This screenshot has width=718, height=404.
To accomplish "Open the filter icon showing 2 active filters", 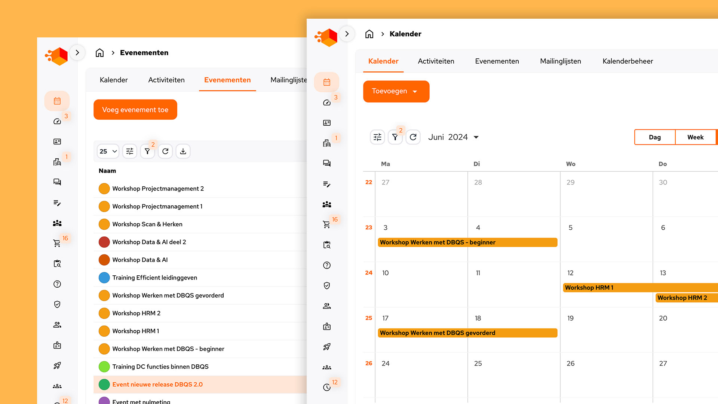I will [395, 137].
